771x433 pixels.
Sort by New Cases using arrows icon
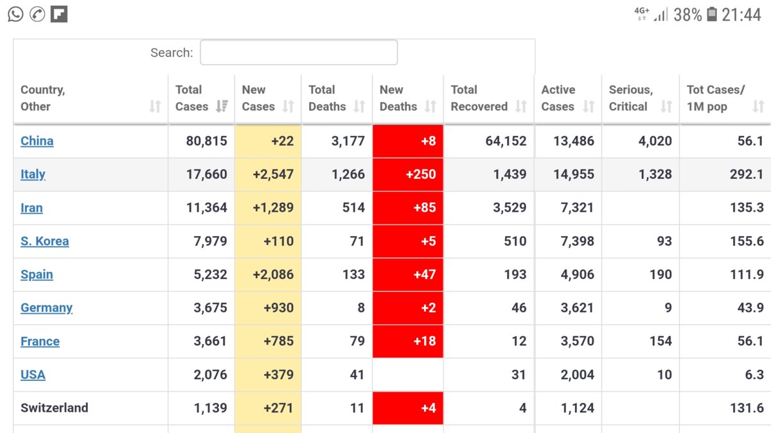pyautogui.click(x=288, y=106)
